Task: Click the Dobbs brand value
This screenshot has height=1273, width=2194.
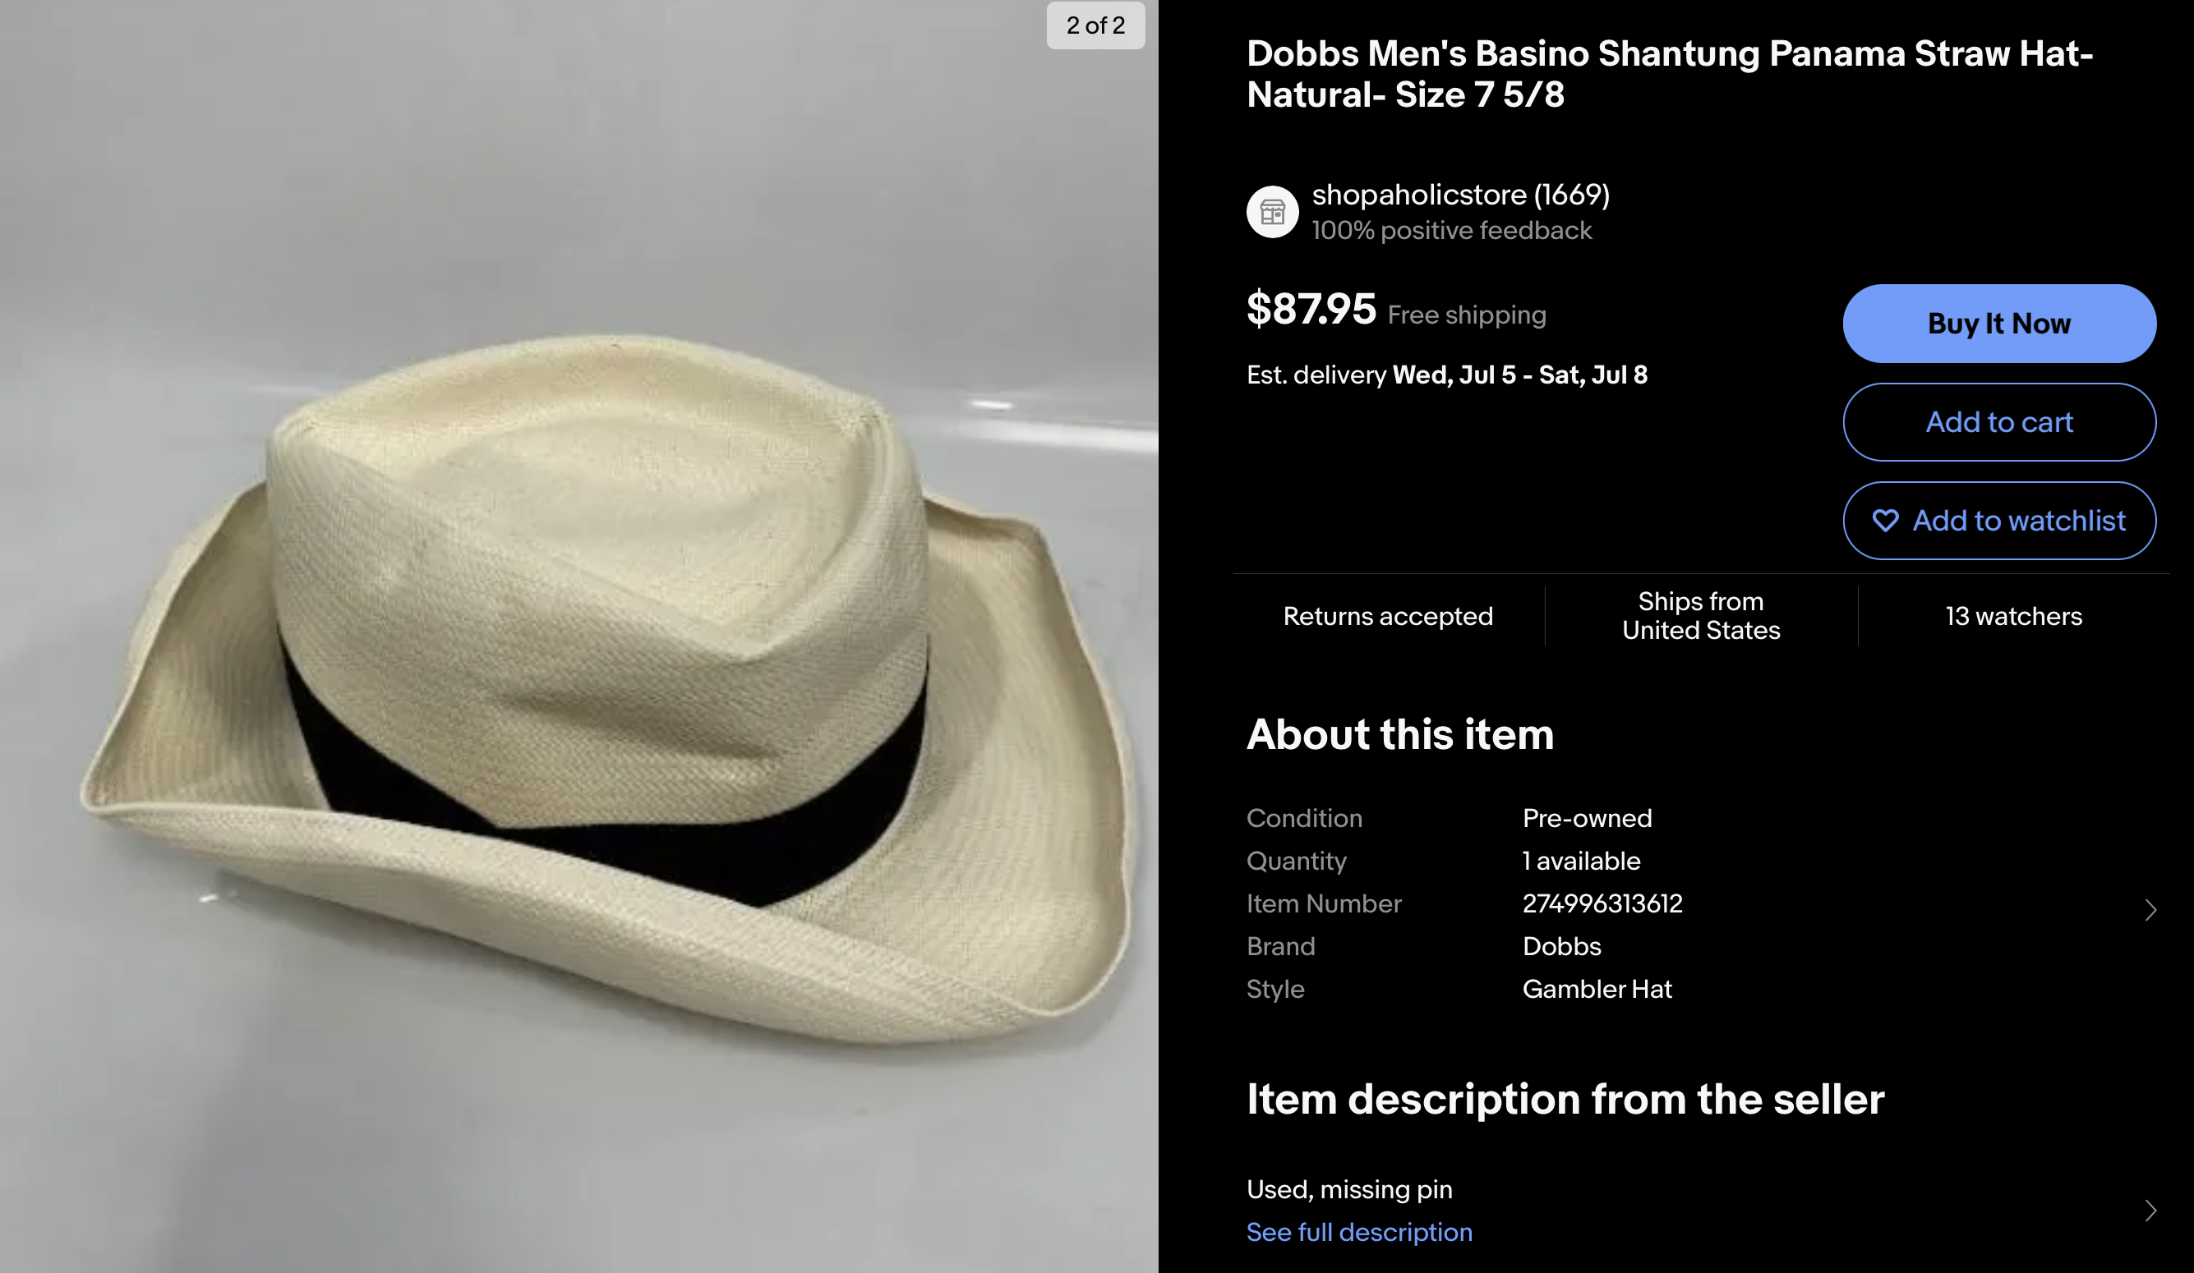Action: coord(1562,946)
